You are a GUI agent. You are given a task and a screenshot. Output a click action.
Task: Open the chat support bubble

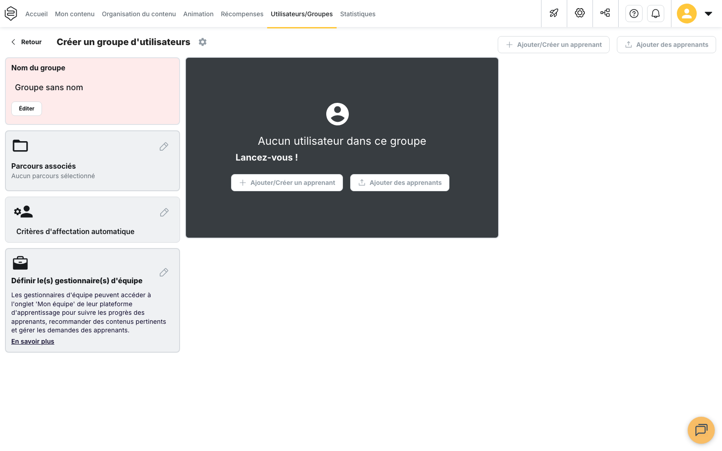[x=701, y=430]
